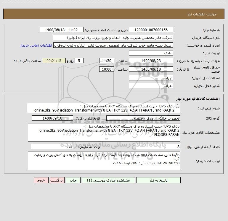228x221 pixels.
Task: Click the اطلاعات کالاهای مورد نیاز section heading
Action: click(x=198, y=98)
